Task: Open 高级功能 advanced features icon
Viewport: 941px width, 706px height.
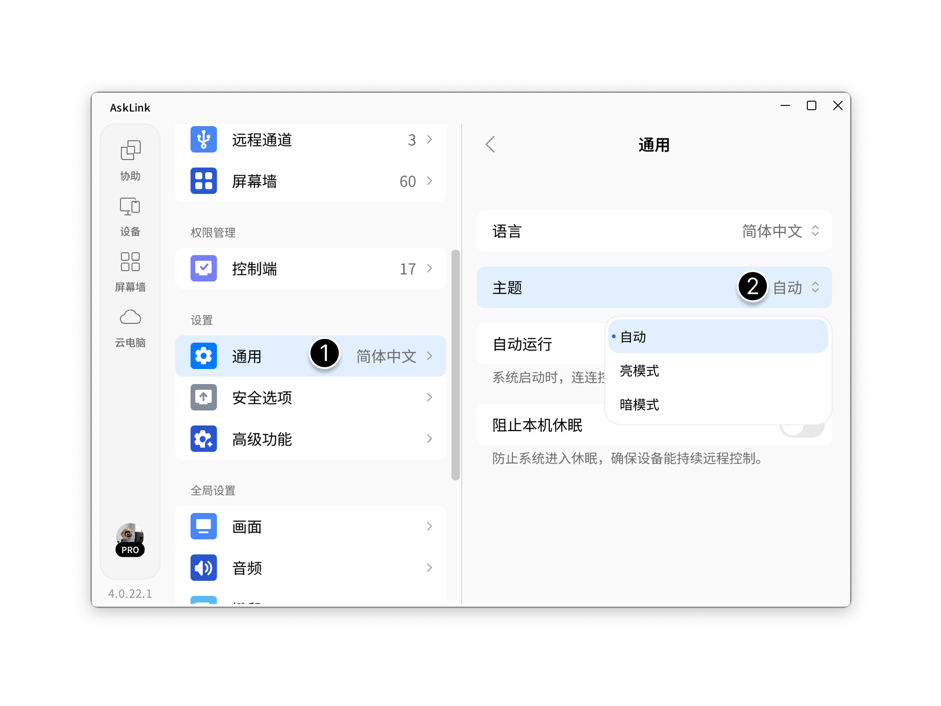Action: pos(203,439)
